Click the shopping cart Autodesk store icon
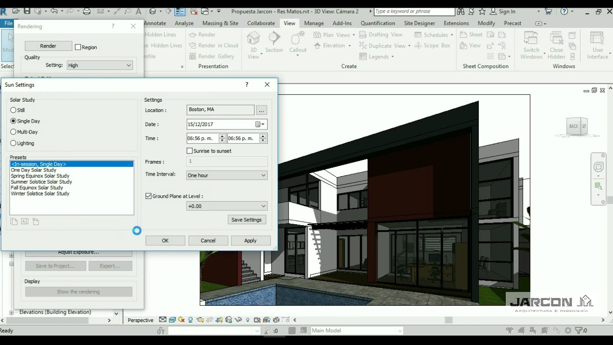The width and height of the screenshot is (613, 345). [549, 11]
